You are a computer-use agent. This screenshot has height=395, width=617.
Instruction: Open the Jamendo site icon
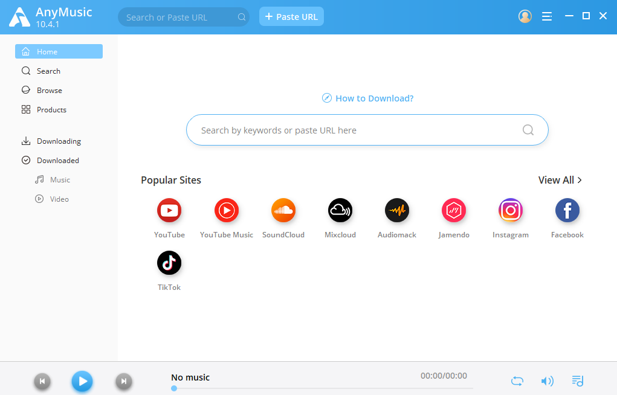click(454, 210)
